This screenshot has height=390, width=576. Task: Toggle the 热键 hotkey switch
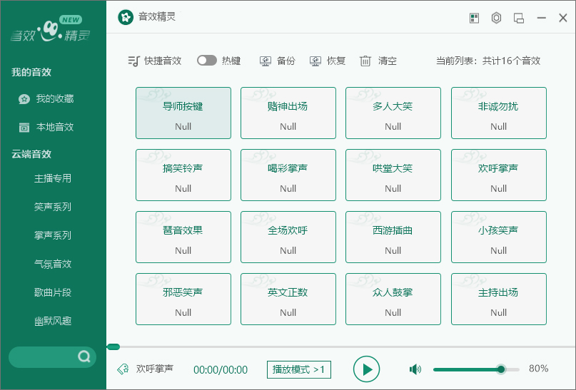tap(207, 60)
